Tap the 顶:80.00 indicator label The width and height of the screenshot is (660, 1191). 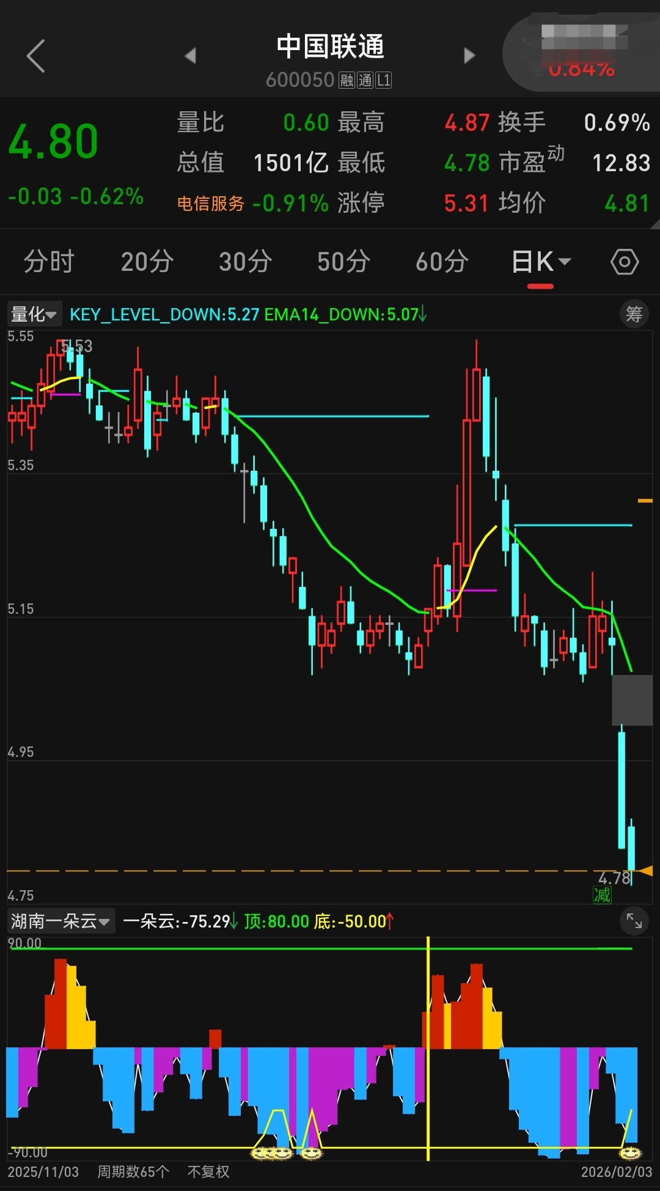click(x=277, y=921)
